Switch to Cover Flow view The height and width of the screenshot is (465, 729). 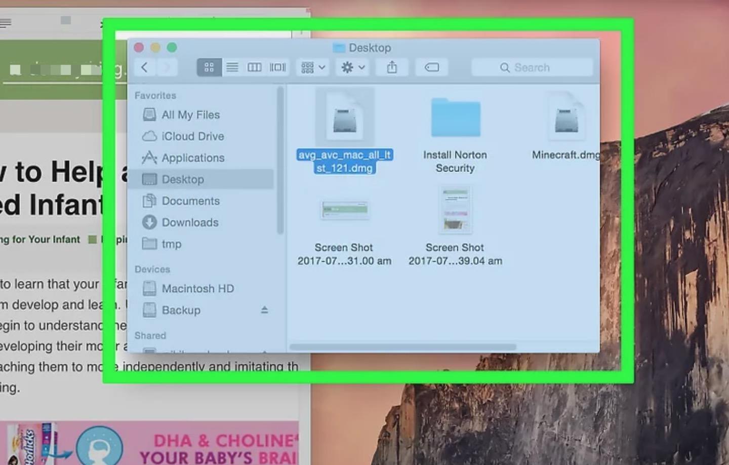(277, 67)
